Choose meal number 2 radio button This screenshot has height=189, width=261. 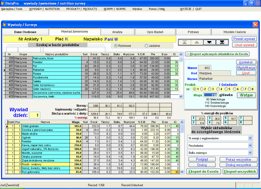(x=202, y=89)
